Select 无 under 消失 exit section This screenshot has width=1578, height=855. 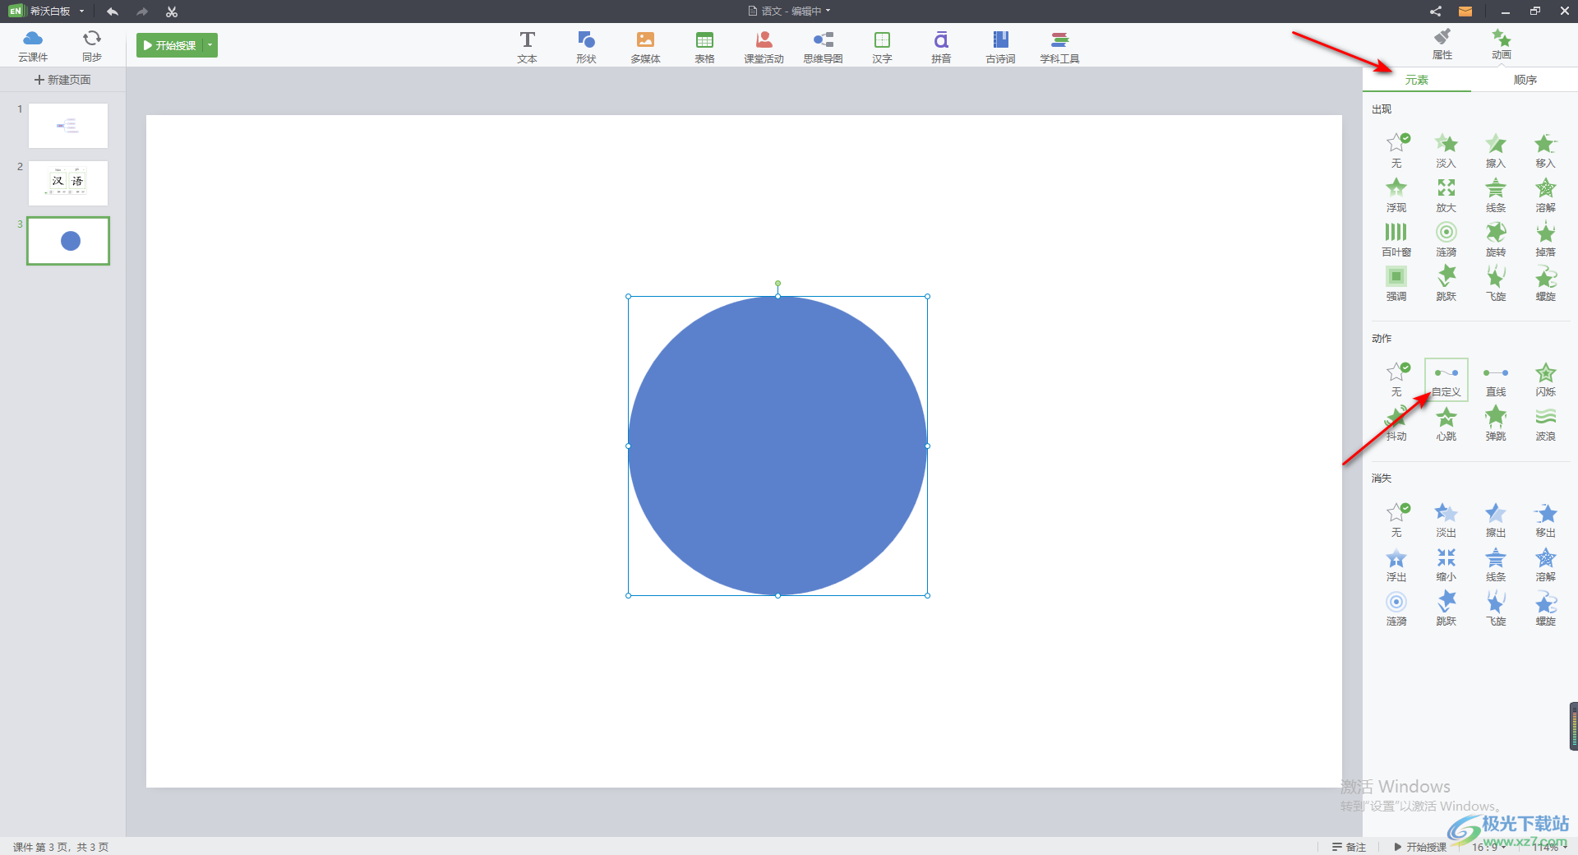coord(1396,520)
